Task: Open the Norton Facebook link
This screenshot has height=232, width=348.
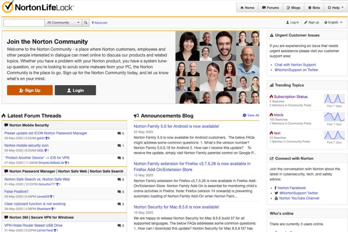Action: 292,188
